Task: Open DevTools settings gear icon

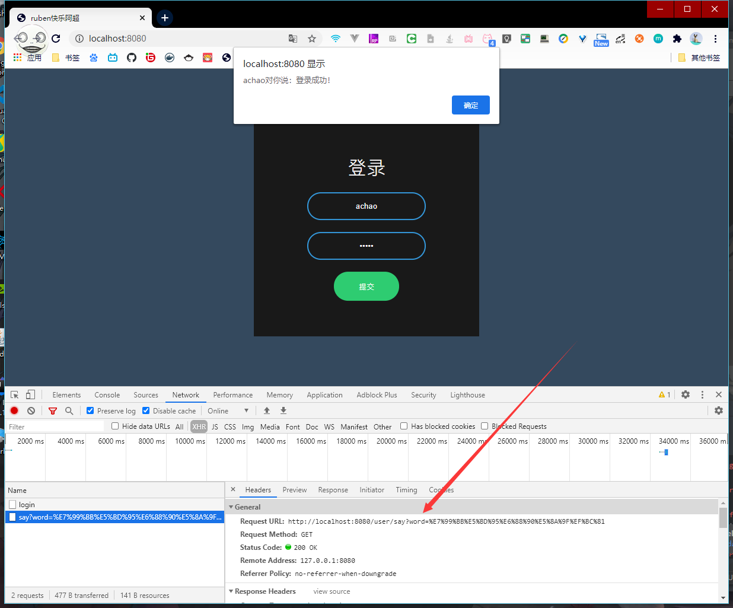Action: pyautogui.click(x=686, y=395)
